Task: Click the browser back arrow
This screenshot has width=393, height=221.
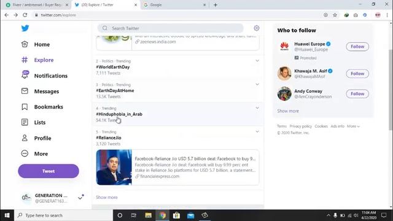Action: [x=7, y=15]
